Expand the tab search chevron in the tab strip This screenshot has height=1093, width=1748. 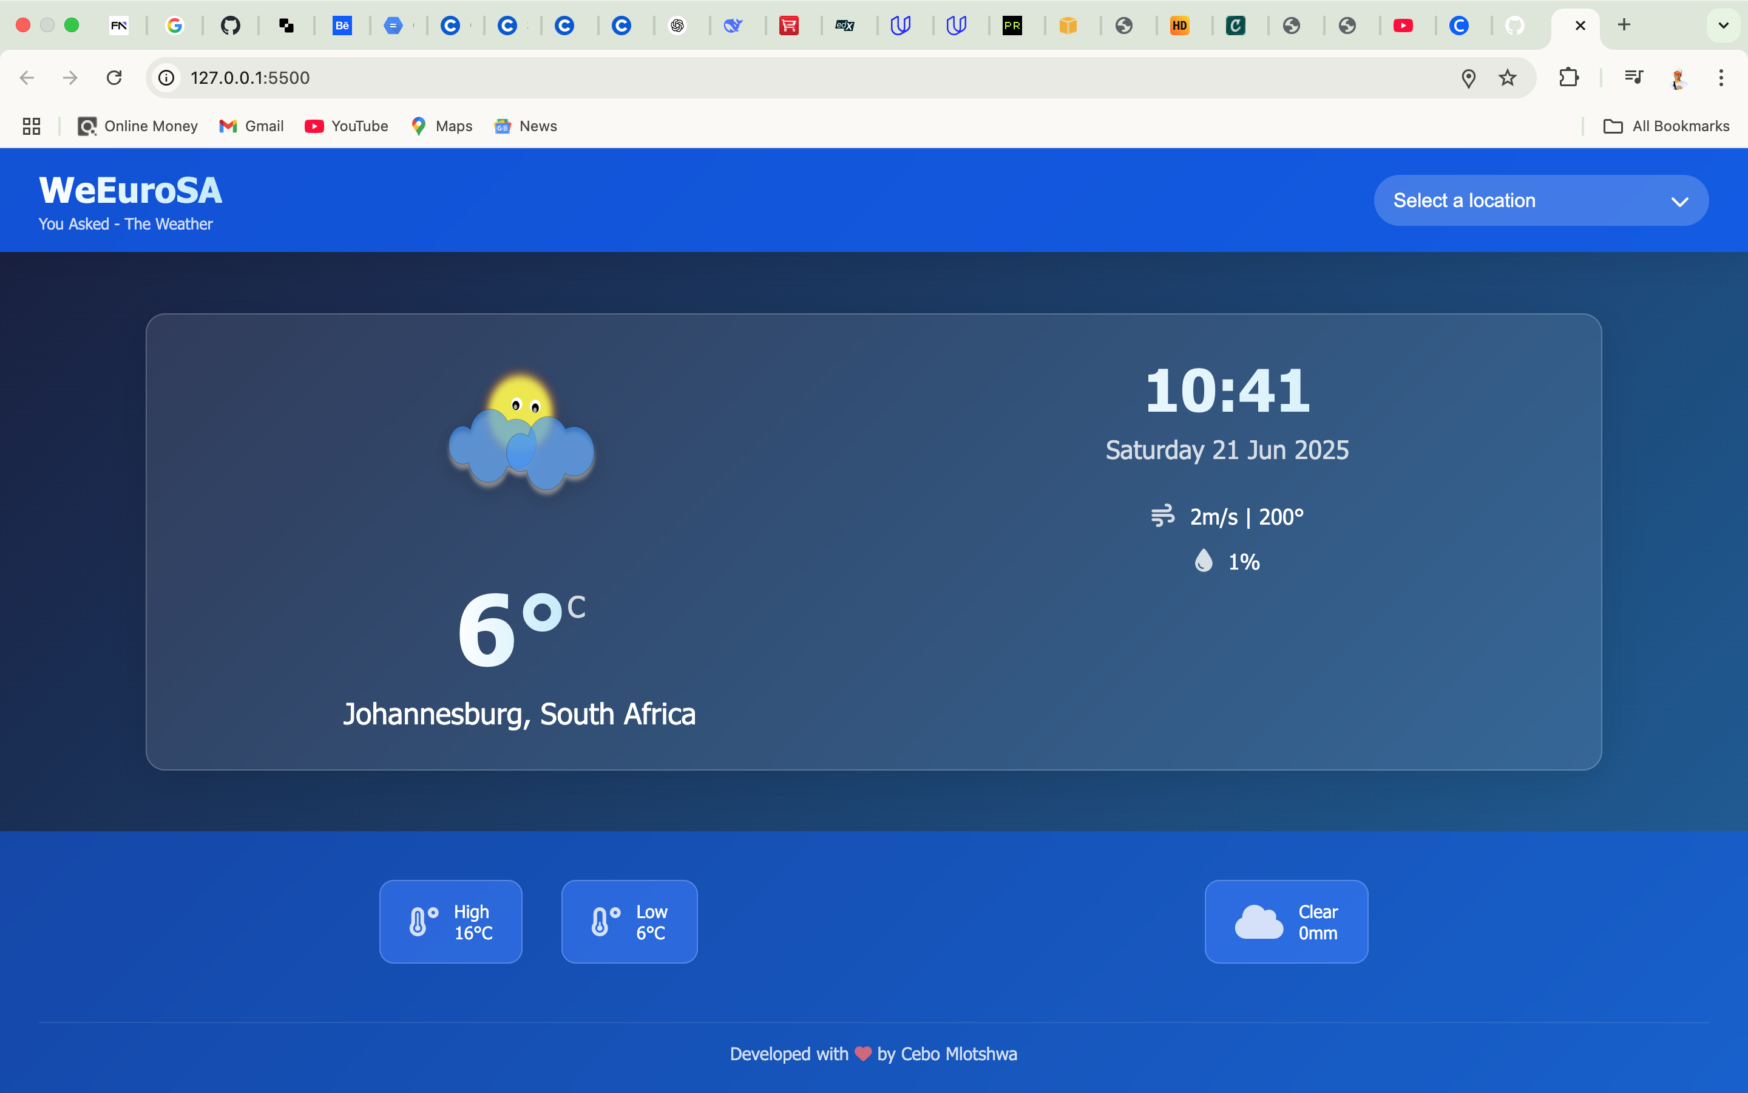[x=1724, y=26]
